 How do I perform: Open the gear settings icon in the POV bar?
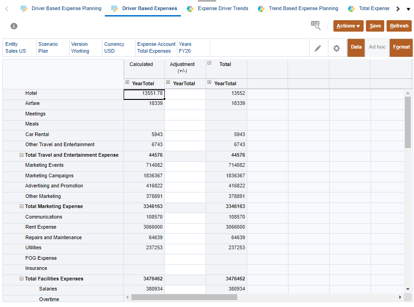coord(337,48)
